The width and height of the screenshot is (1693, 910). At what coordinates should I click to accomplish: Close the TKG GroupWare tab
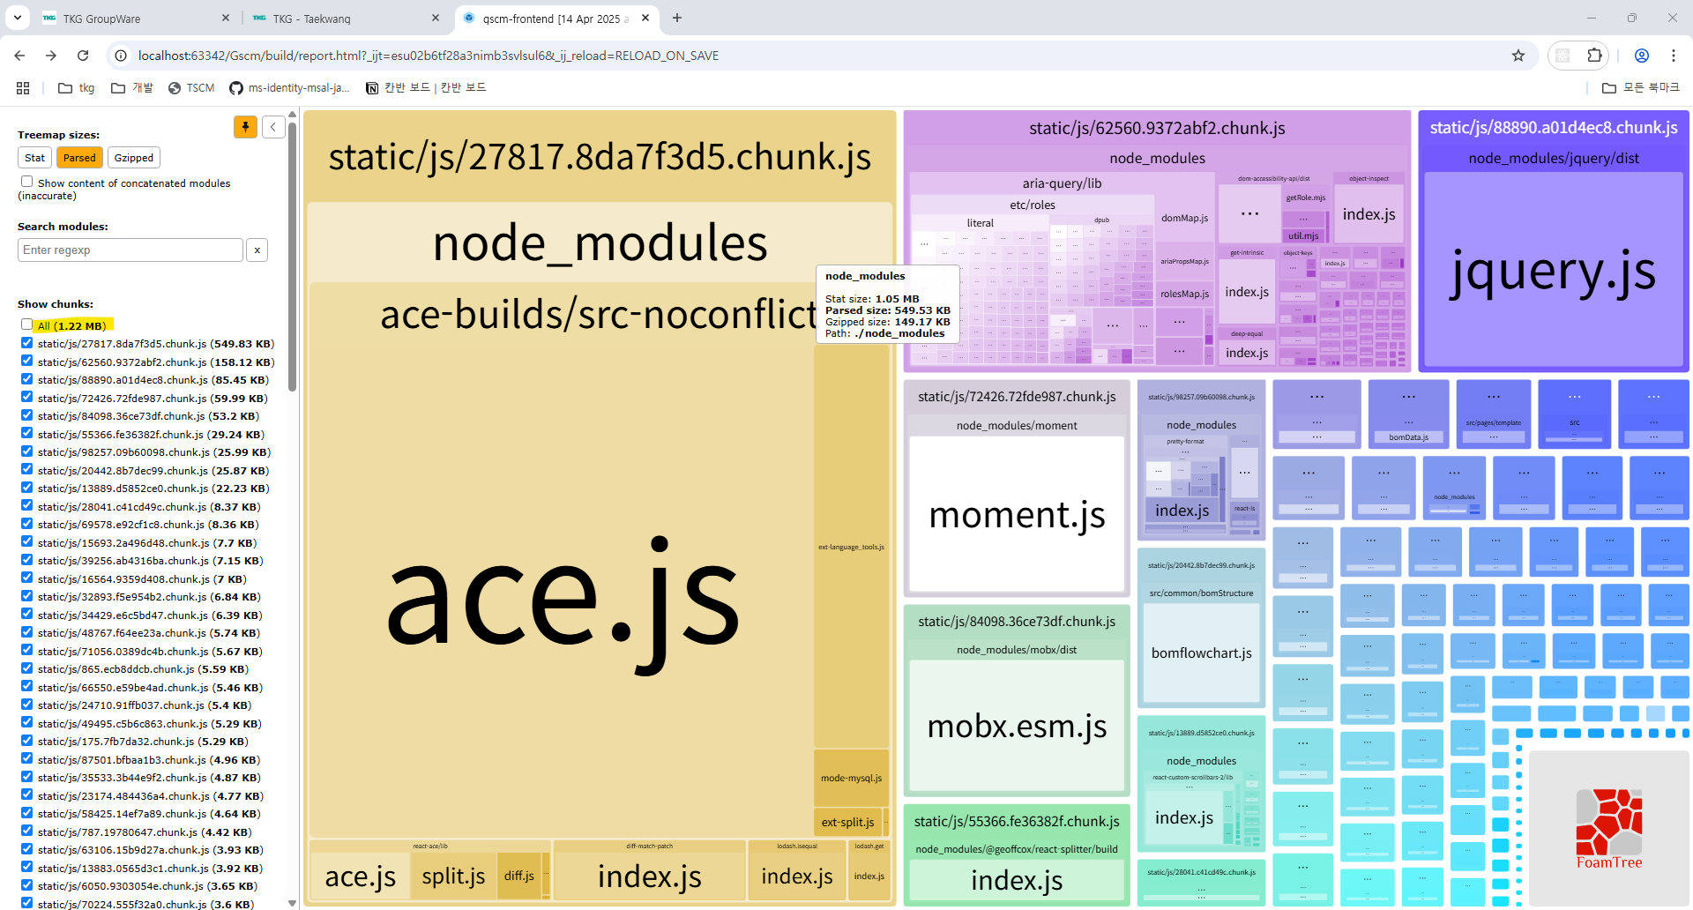[x=226, y=18]
